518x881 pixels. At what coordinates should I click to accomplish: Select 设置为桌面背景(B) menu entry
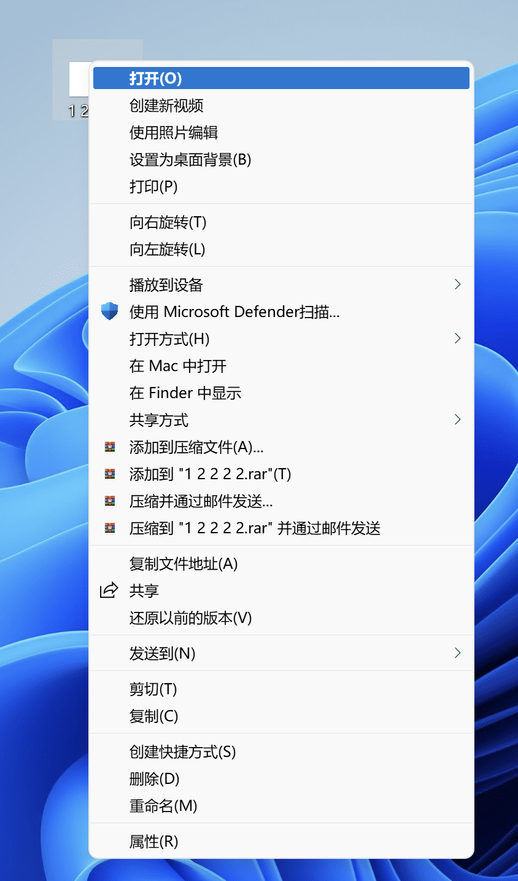190,160
